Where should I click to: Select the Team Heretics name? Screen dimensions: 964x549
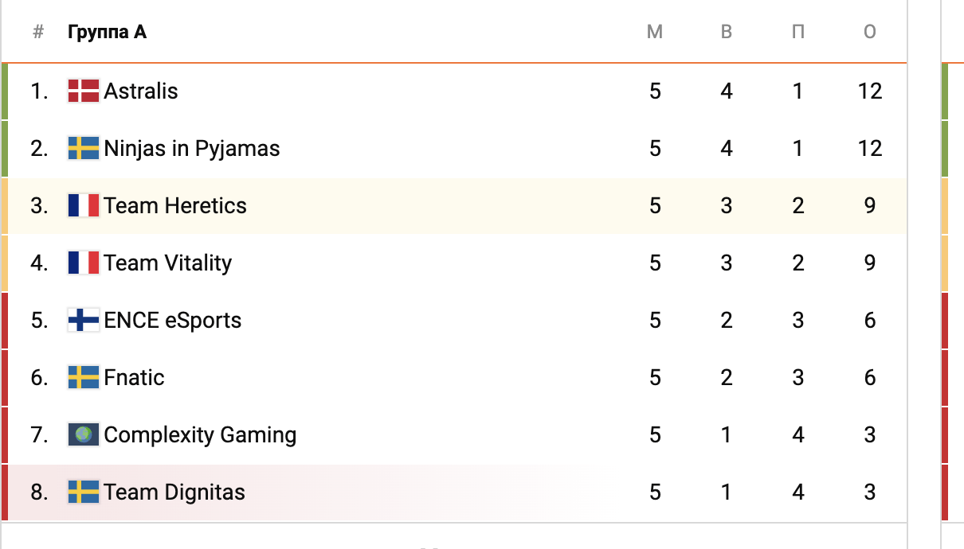175,205
